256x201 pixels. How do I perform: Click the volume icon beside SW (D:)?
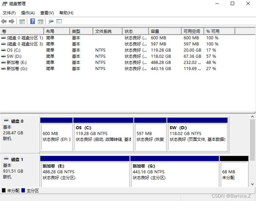[4, 56]
